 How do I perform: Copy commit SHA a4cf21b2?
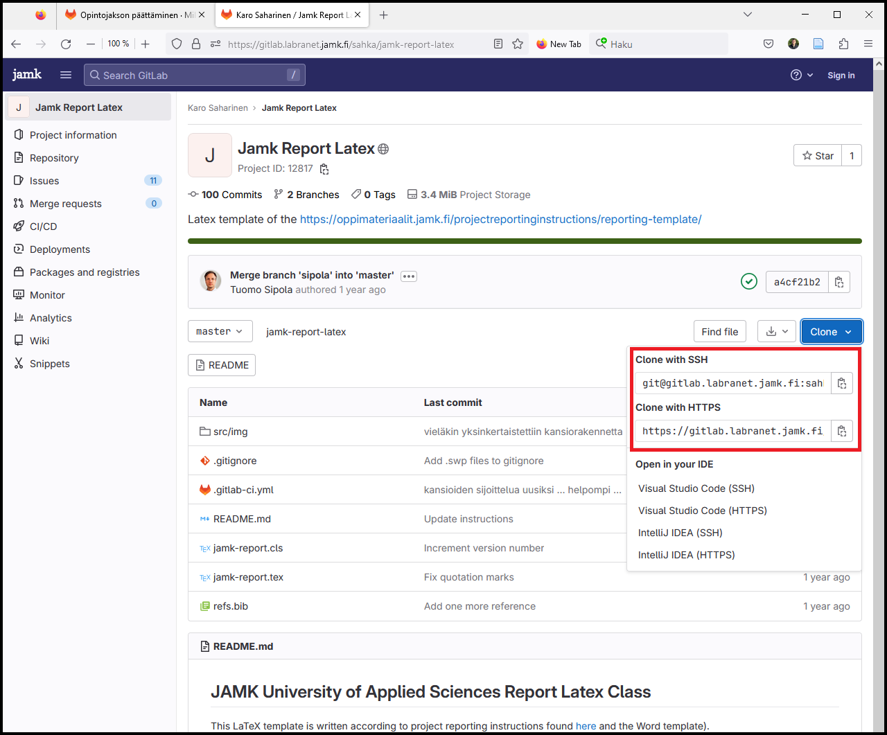[839, 282]
